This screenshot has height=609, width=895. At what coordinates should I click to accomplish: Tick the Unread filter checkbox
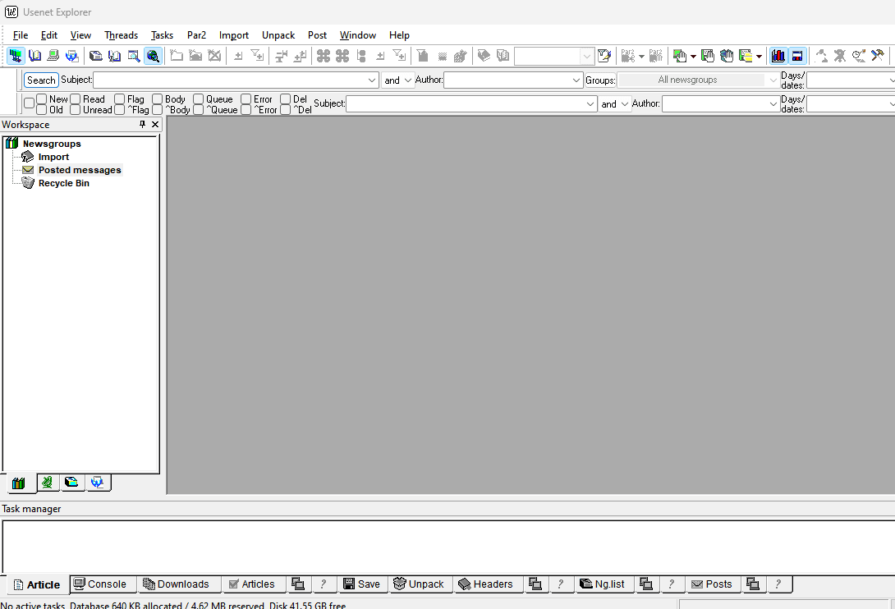76,110
